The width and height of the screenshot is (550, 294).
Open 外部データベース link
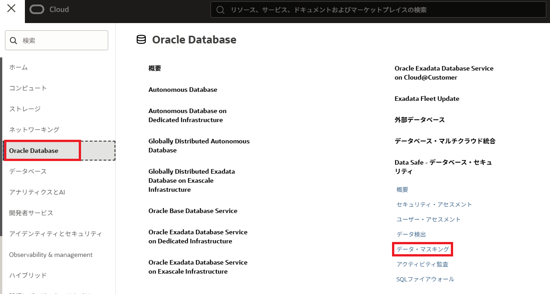click(420, 120)
